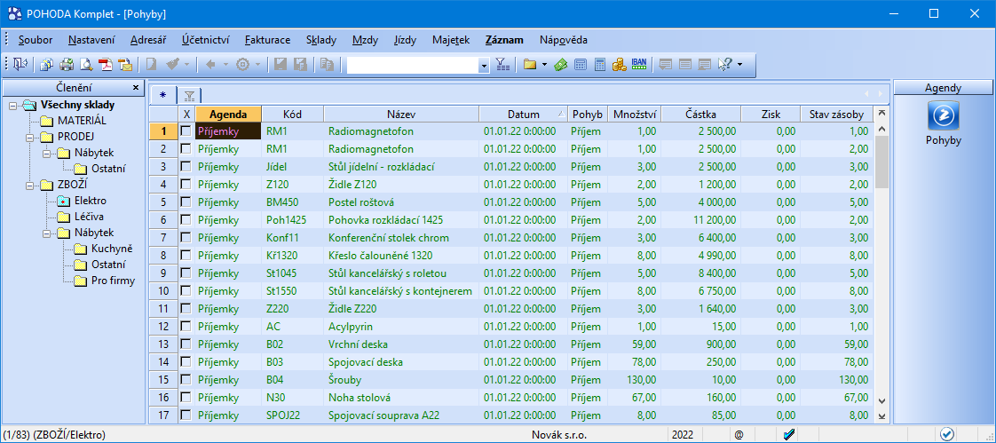Click the first speech bubble toolbar icon
Viewport: 996px width, 443px height.
666,65
